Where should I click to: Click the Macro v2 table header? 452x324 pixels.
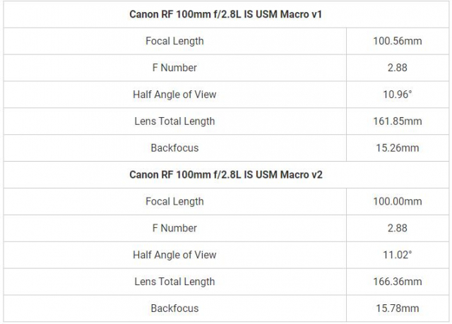[x=226, y=175]
